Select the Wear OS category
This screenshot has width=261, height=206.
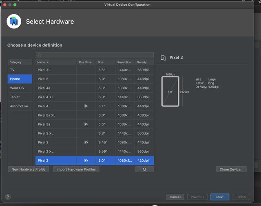tap(17, 88)
